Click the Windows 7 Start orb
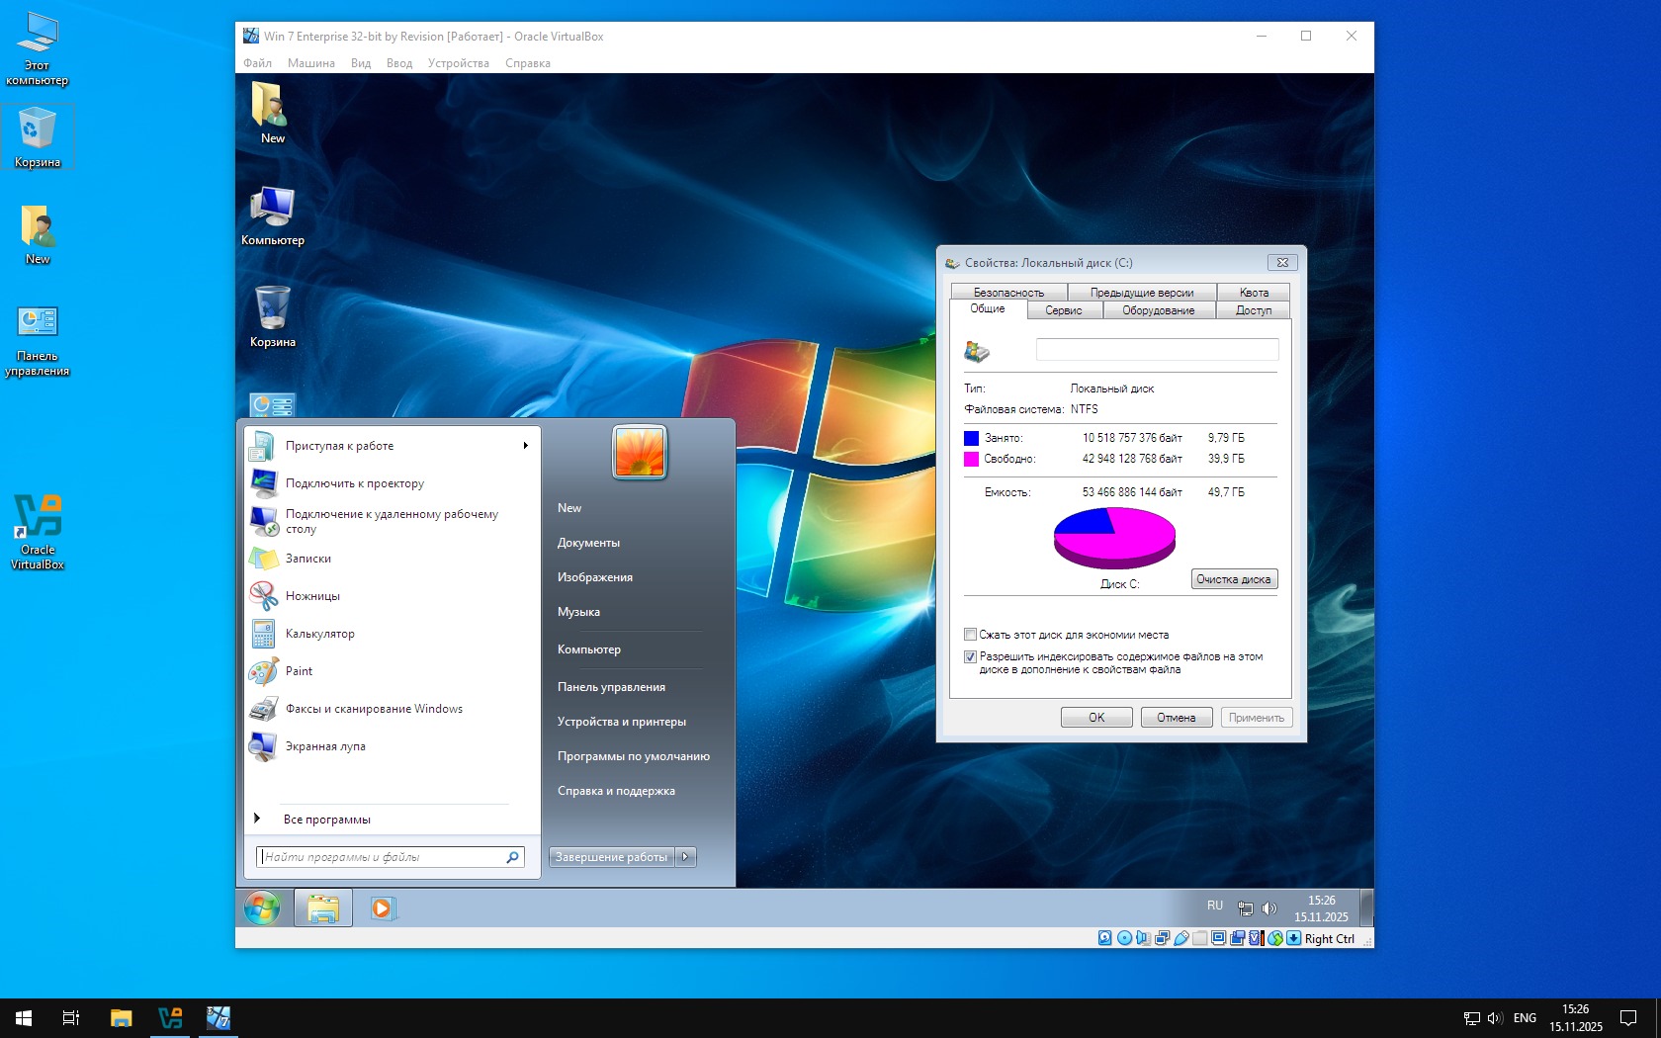Screen dimensions: 1661x1038 click(x=262, y=908)
